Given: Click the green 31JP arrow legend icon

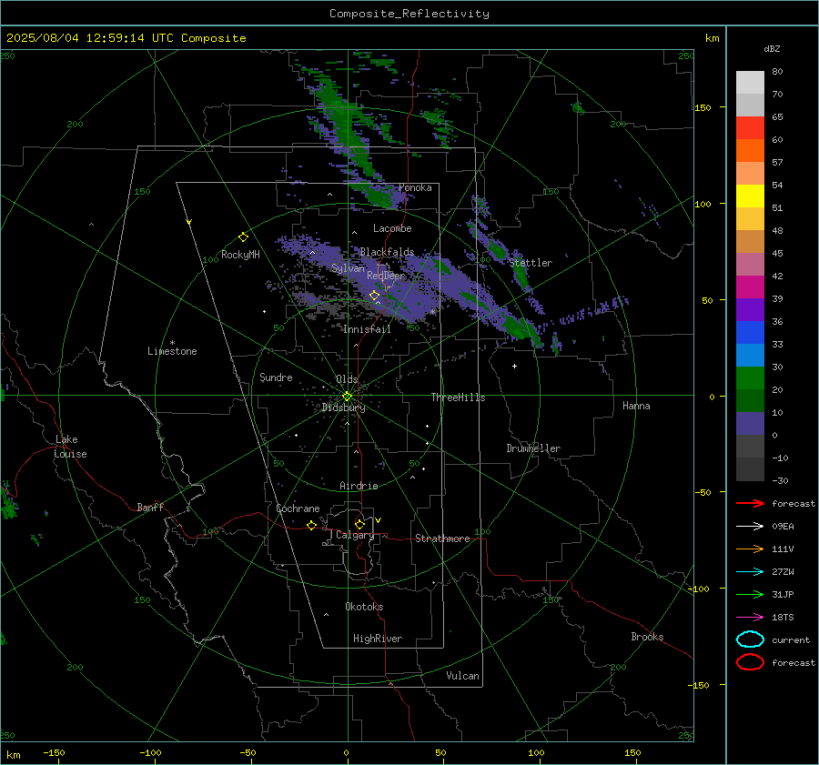Looking at the screenshot, I should pyautogui.click(x=750, y=594).
